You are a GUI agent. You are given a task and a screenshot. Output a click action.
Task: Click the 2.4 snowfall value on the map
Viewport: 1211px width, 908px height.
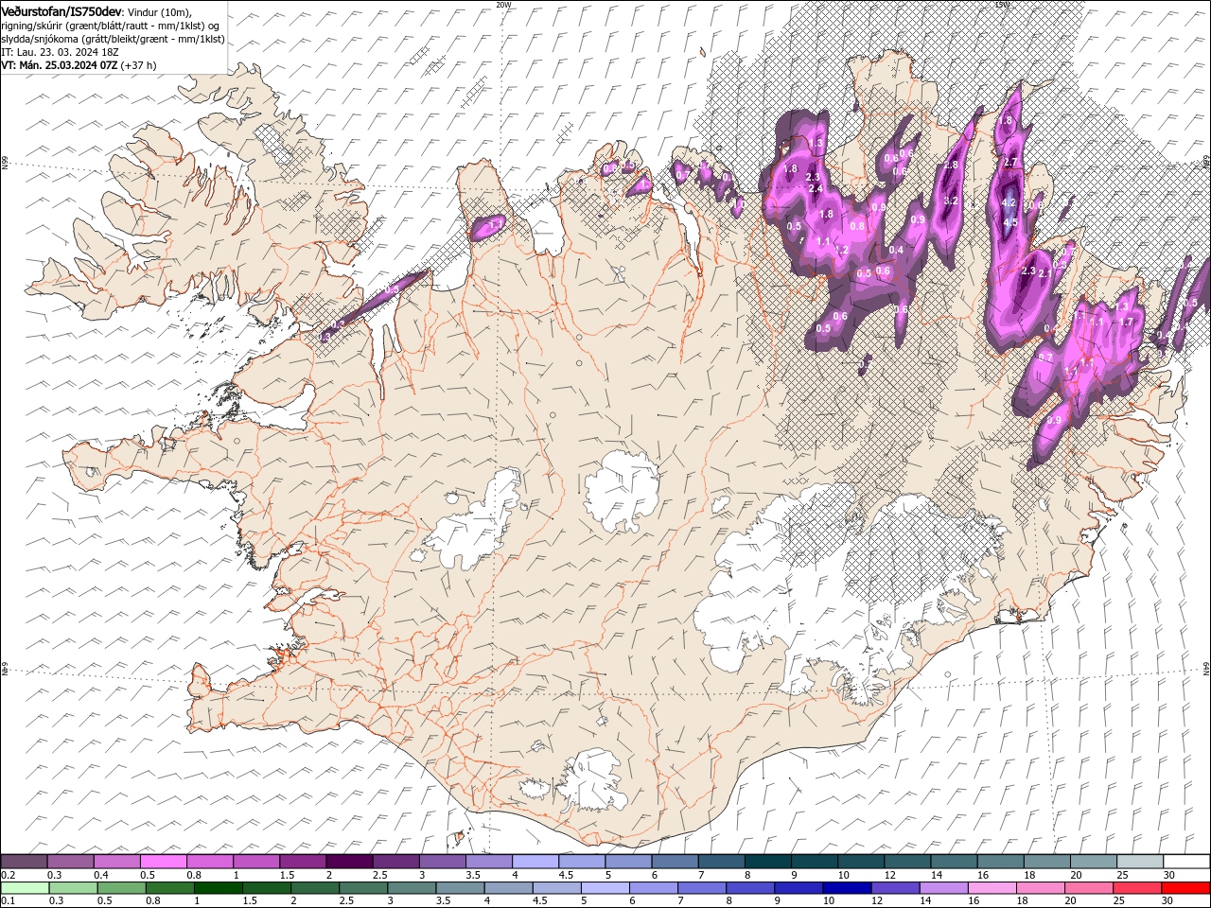click(x=816, y=189)
